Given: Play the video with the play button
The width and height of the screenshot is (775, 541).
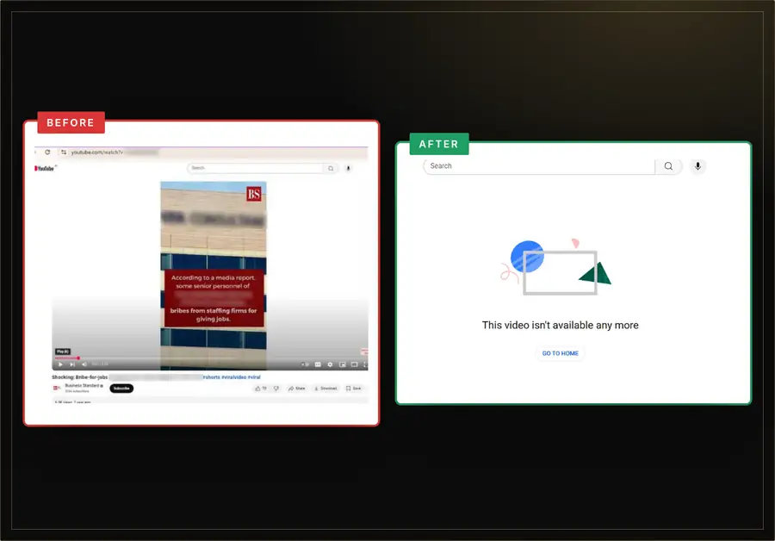Looking at the screenshot, I should (61, 364).
